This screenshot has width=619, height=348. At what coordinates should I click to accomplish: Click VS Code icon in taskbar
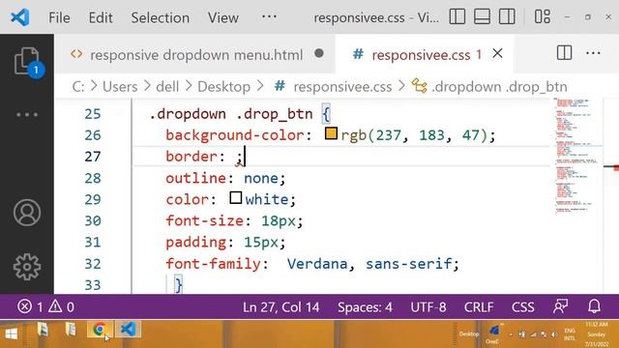pos(128,329)
